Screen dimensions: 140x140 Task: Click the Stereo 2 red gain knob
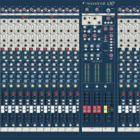[97, 9]
